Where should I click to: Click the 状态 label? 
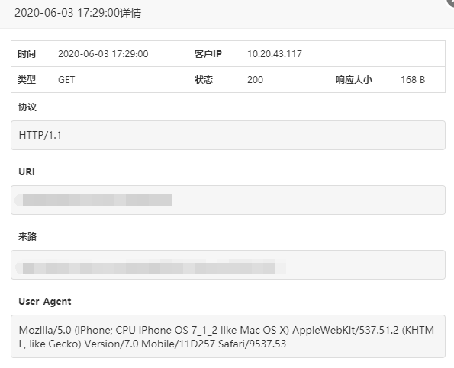coord(204,80)
